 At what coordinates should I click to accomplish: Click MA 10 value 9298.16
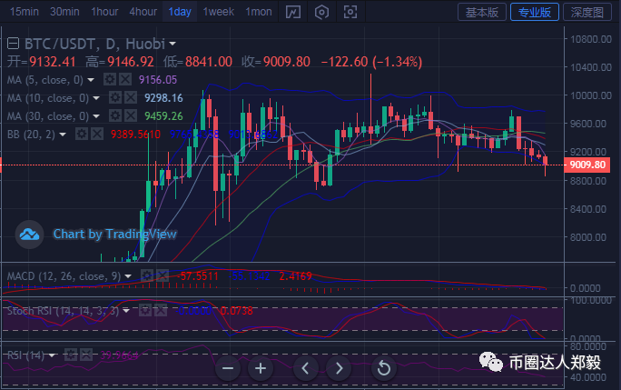(163, 98)
